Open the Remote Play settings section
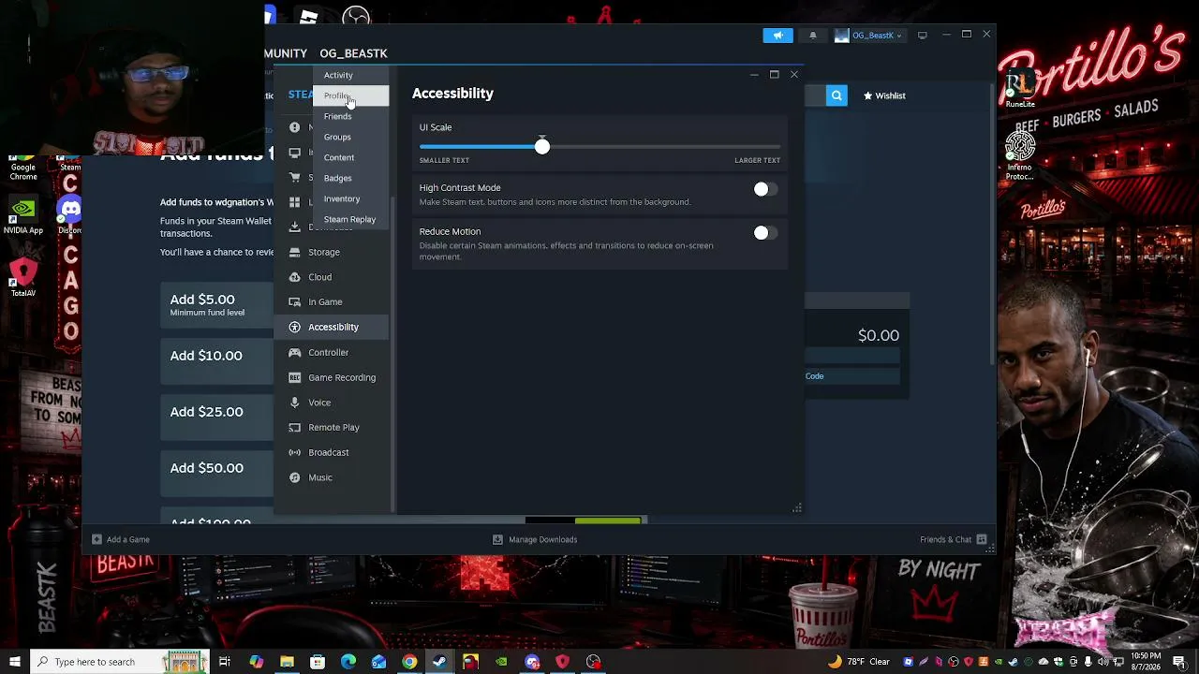 pos(333,427)
